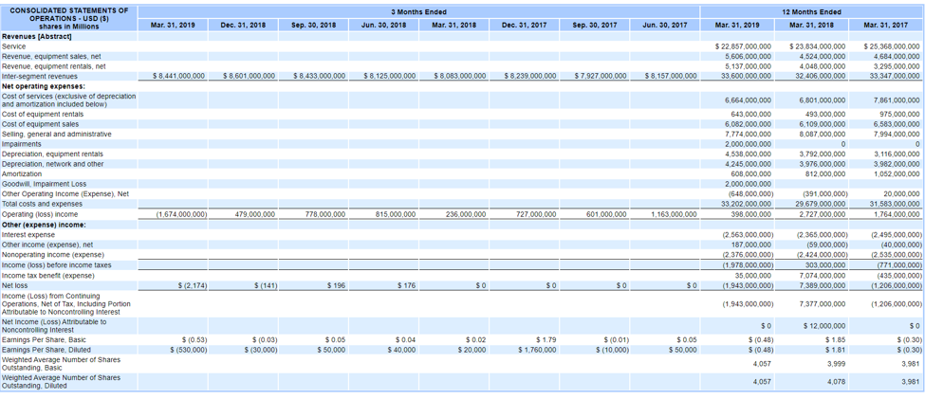
Task: Click the 'Goodwill, Impairment Loss' row label
Action: [44, 184]
